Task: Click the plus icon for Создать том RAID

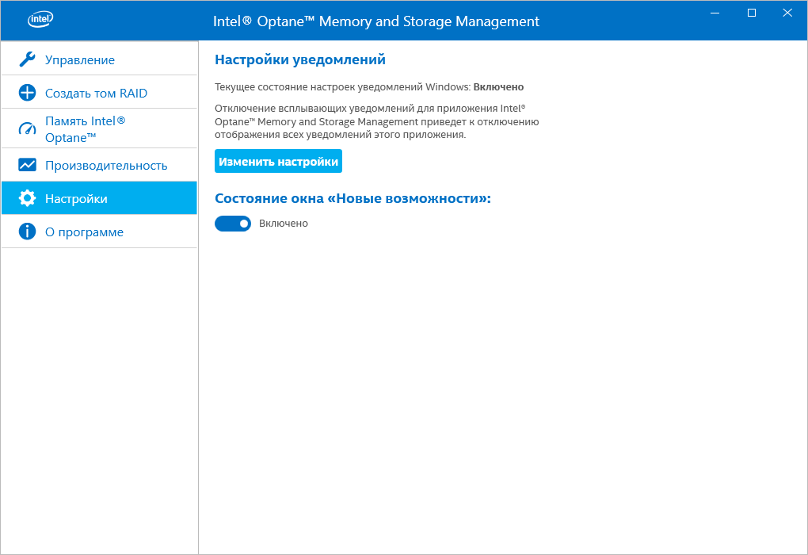Action: pos(27,93)
